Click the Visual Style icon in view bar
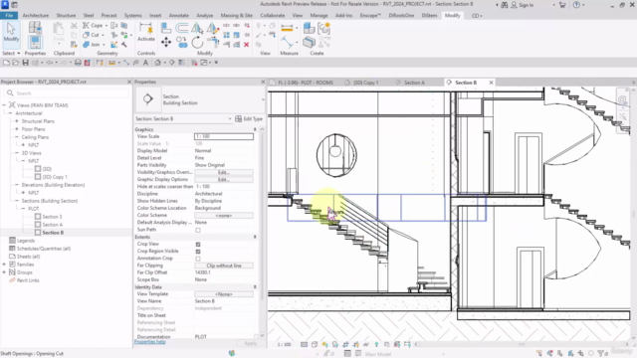Screen dimensions: 637x358 315,344
